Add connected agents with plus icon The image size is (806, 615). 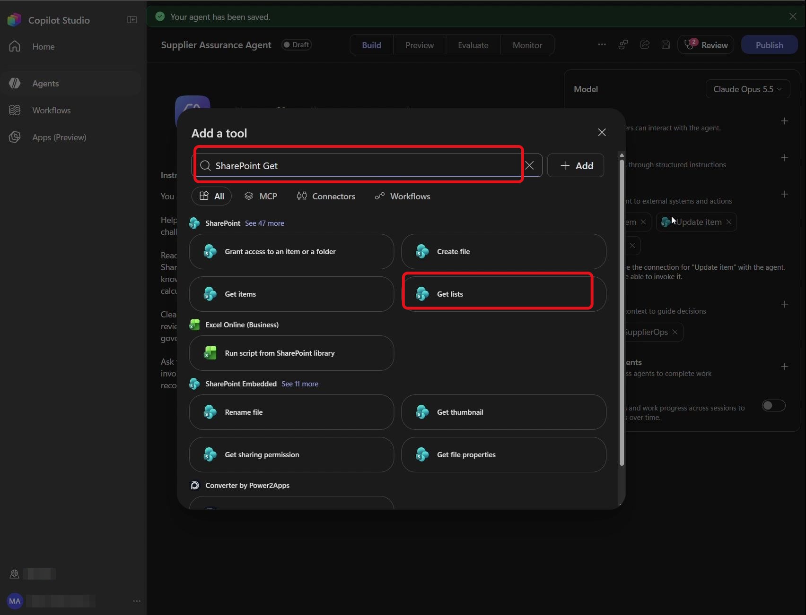coord(785,367)
